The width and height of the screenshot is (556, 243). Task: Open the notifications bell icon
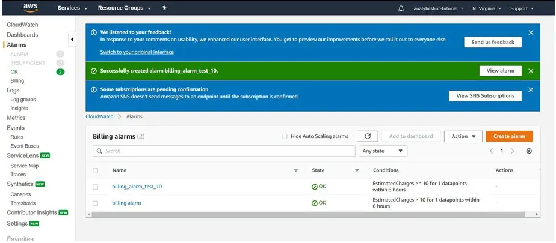point(401,8)
